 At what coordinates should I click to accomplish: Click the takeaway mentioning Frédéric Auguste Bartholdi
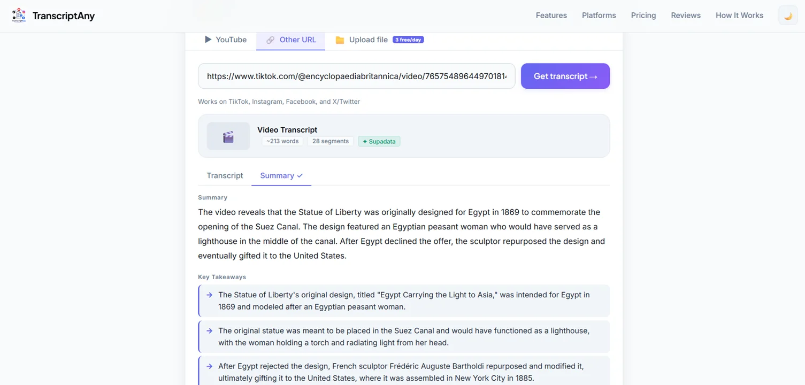click(x=404, y=370)
